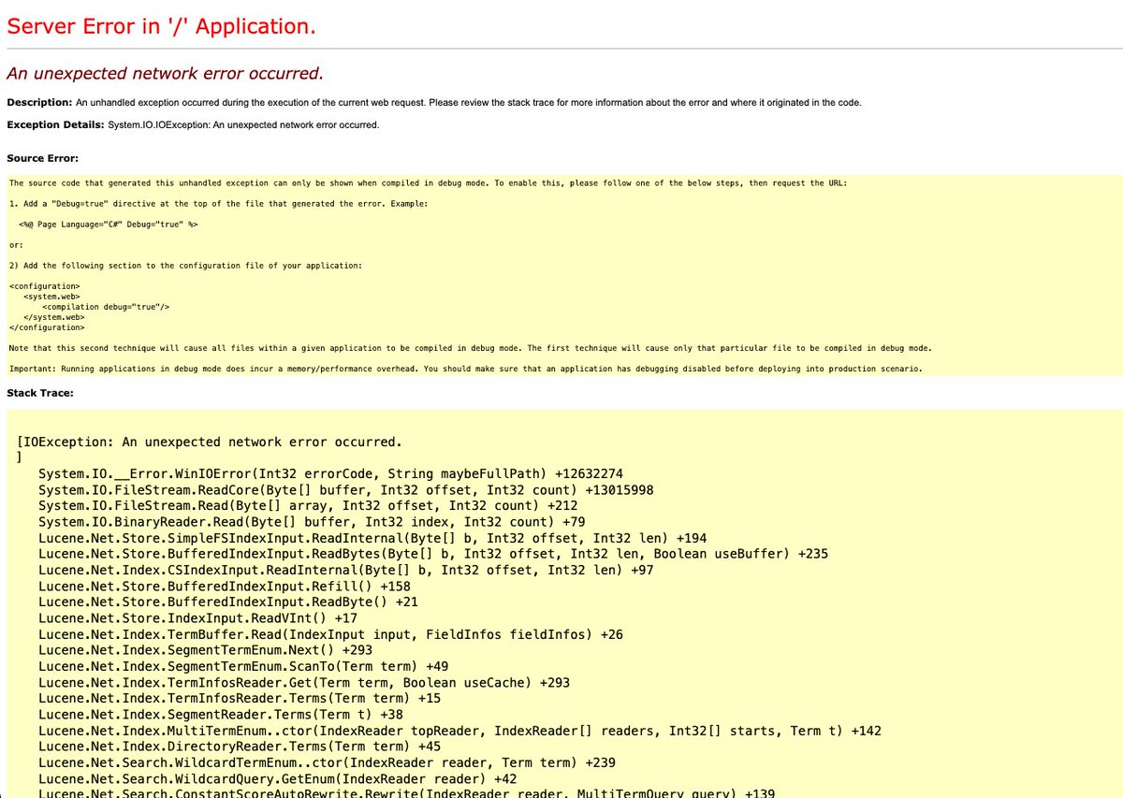The width and height of the screenshot is (1123, 798).
Task: Click the 'BufferedIndexInput.ReadBytes' stack line
Action: click(x=433, y=554)
